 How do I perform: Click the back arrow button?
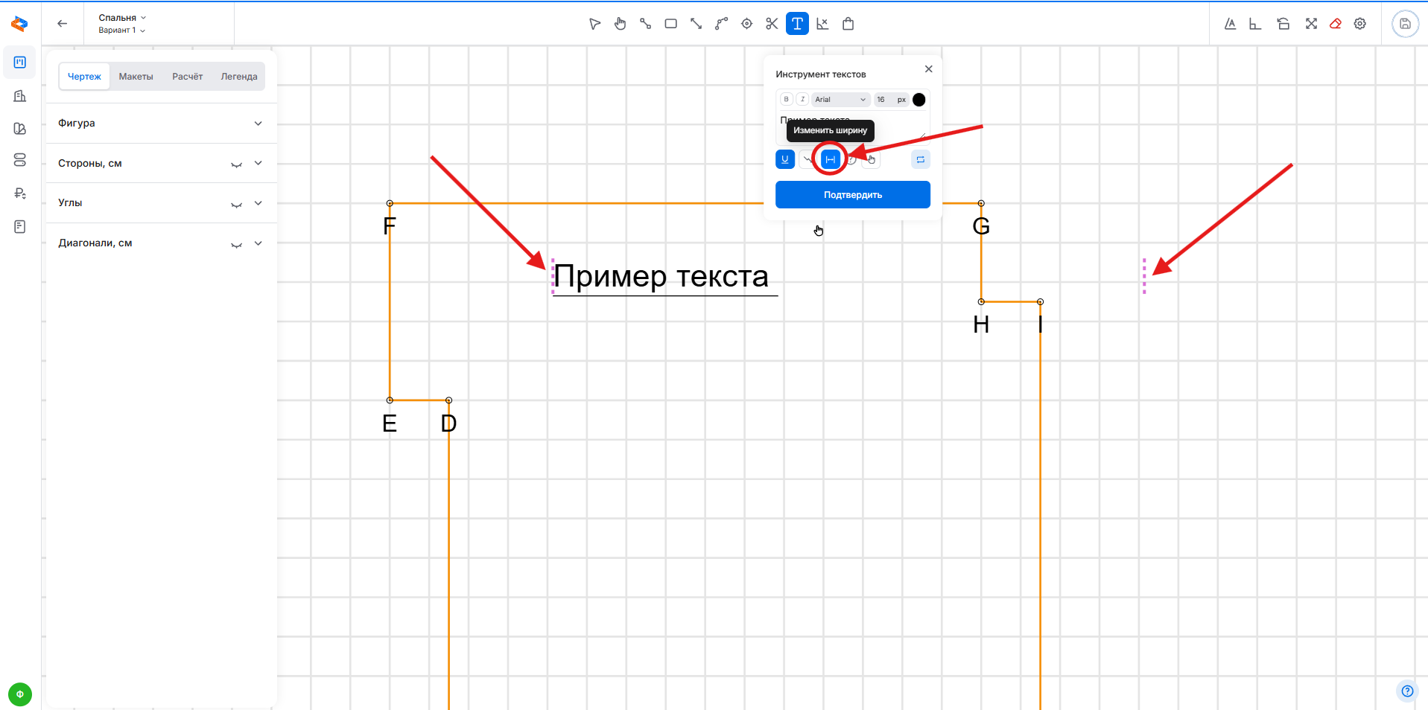click(63, 24)
